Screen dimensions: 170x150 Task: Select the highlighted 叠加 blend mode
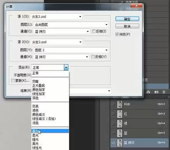tap(50, 131)
